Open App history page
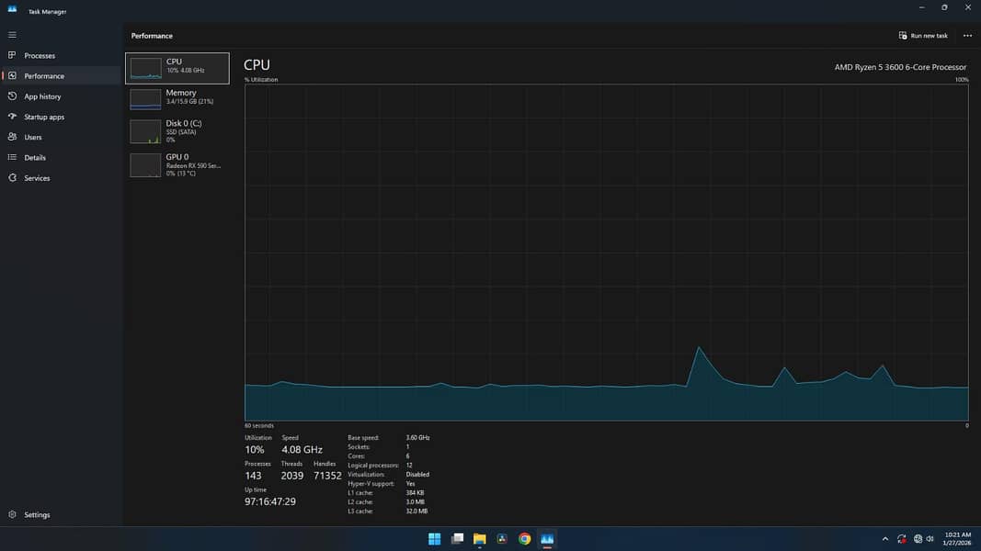The width and height of the screenshot is (981, 551). pyautogui.click(x=42, y=96)
